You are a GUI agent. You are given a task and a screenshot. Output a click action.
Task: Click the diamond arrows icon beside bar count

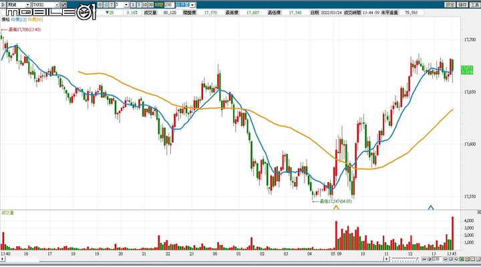(430, 260)
